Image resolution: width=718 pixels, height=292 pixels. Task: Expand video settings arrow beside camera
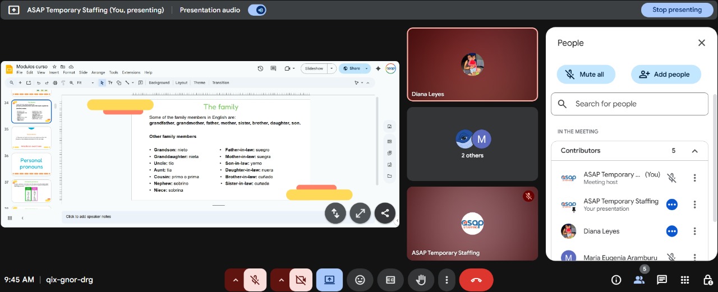click(x=281, y=280)
